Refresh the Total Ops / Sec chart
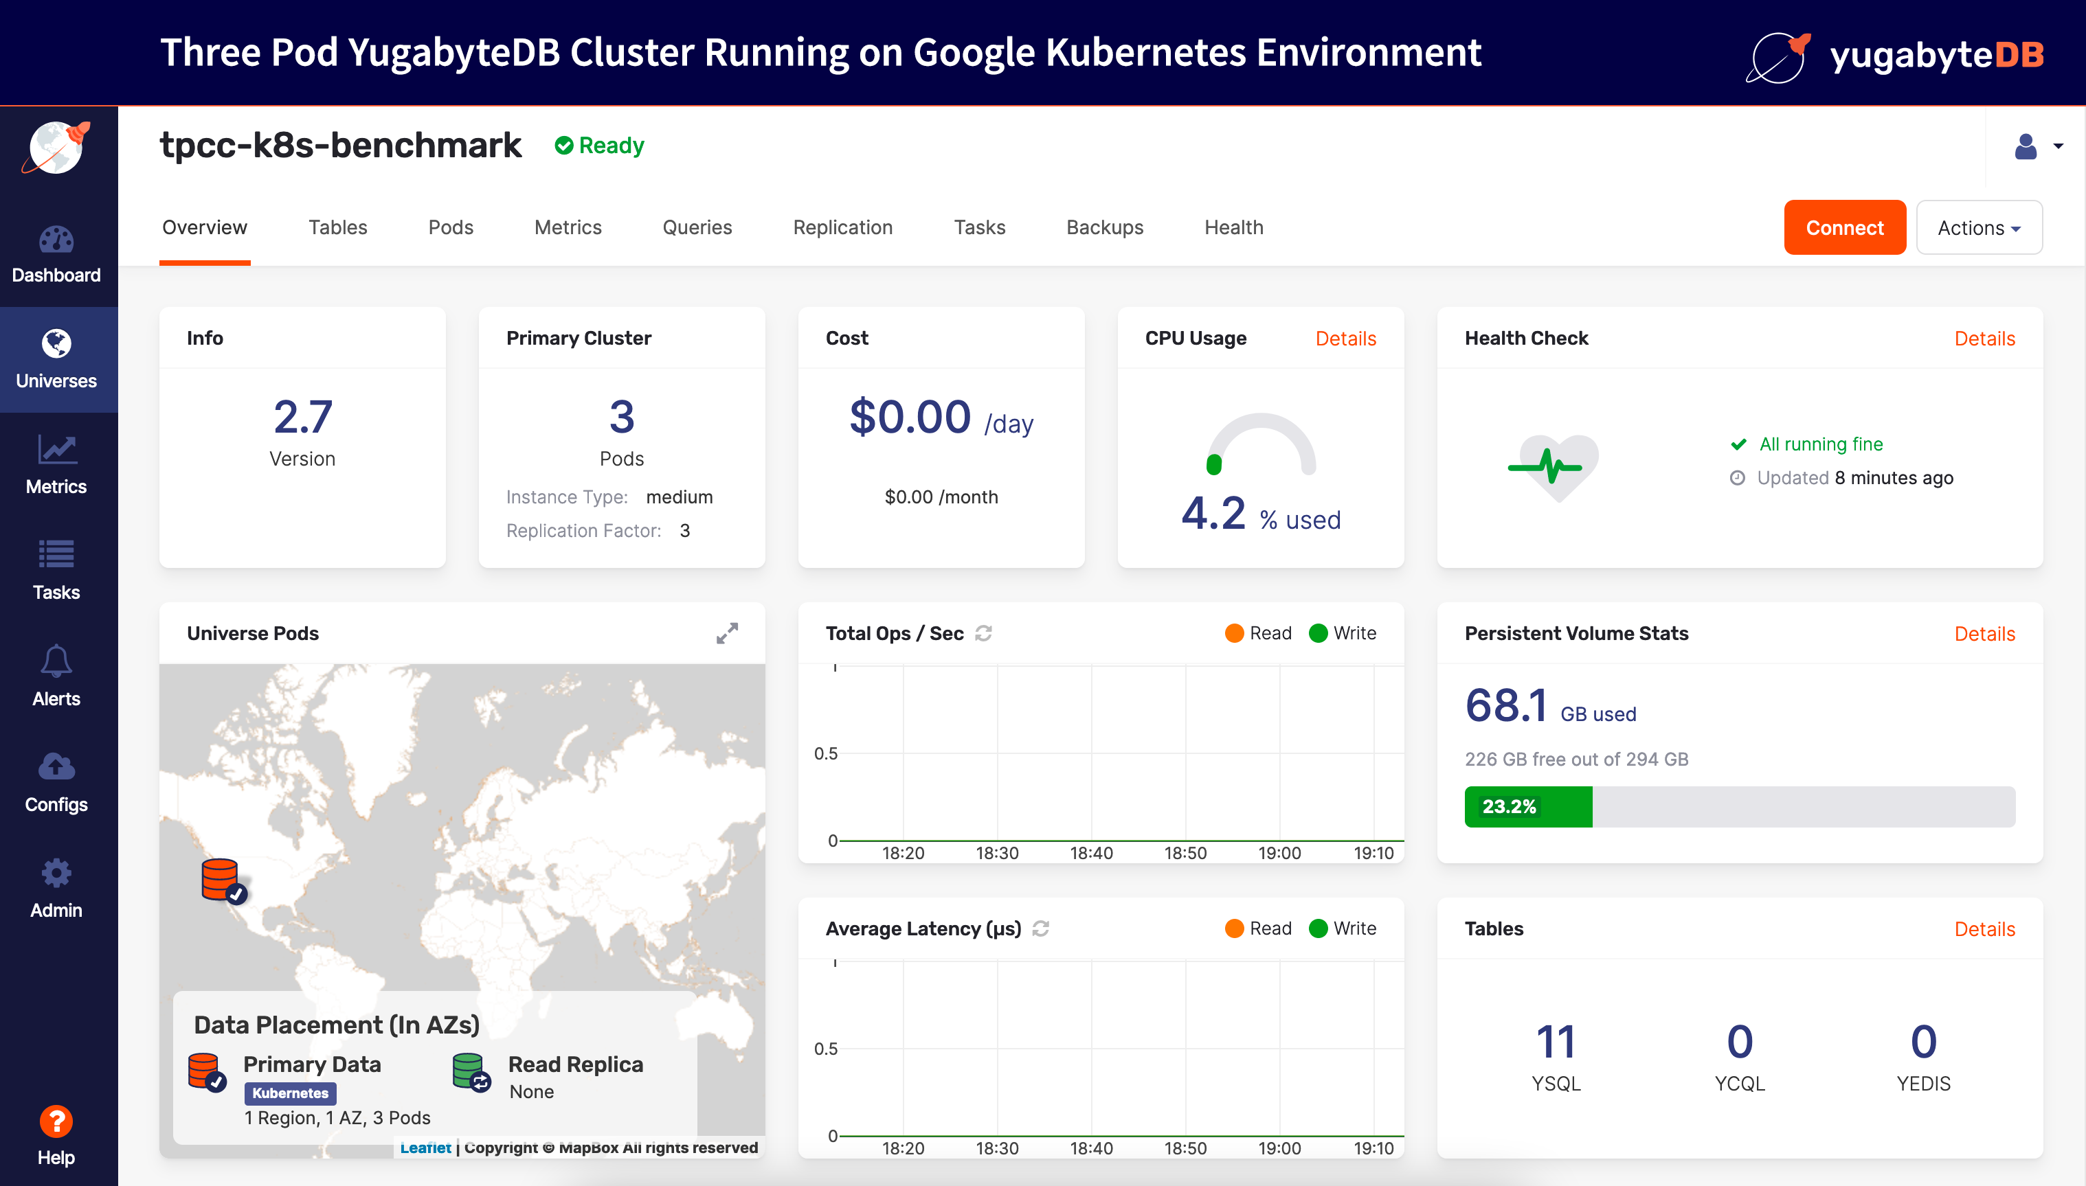Viewport: 2086px width, 1186px height. point(983,633)
